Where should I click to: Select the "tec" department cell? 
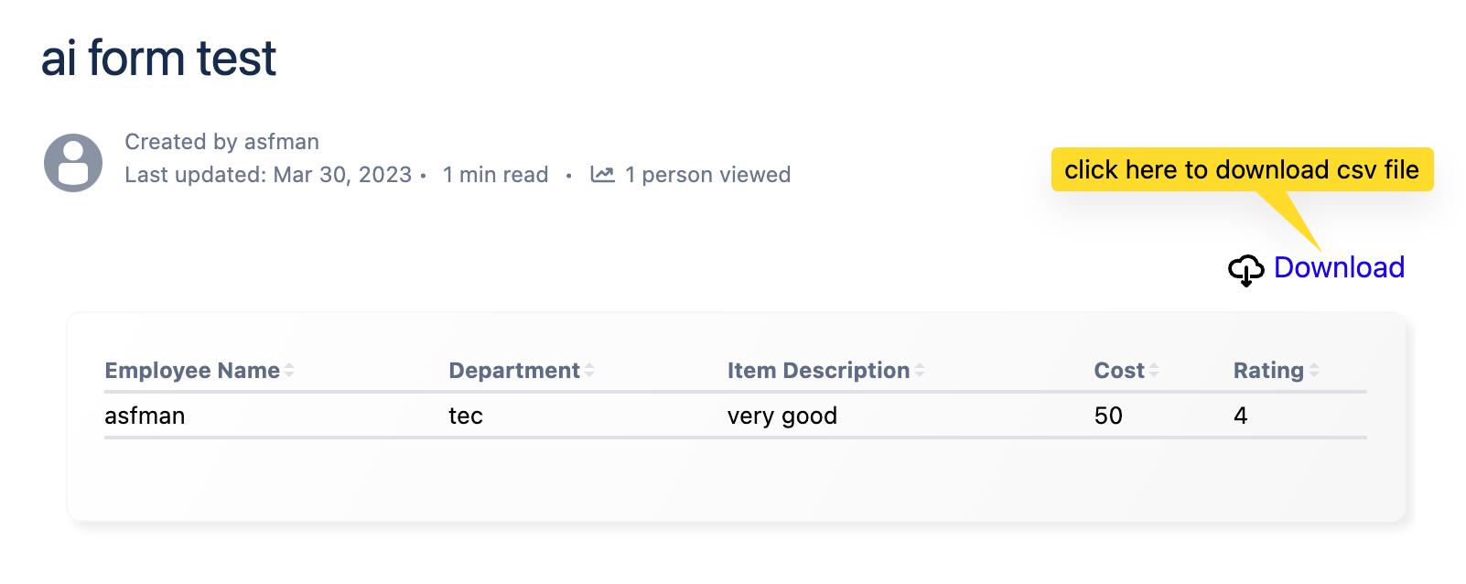465,416
